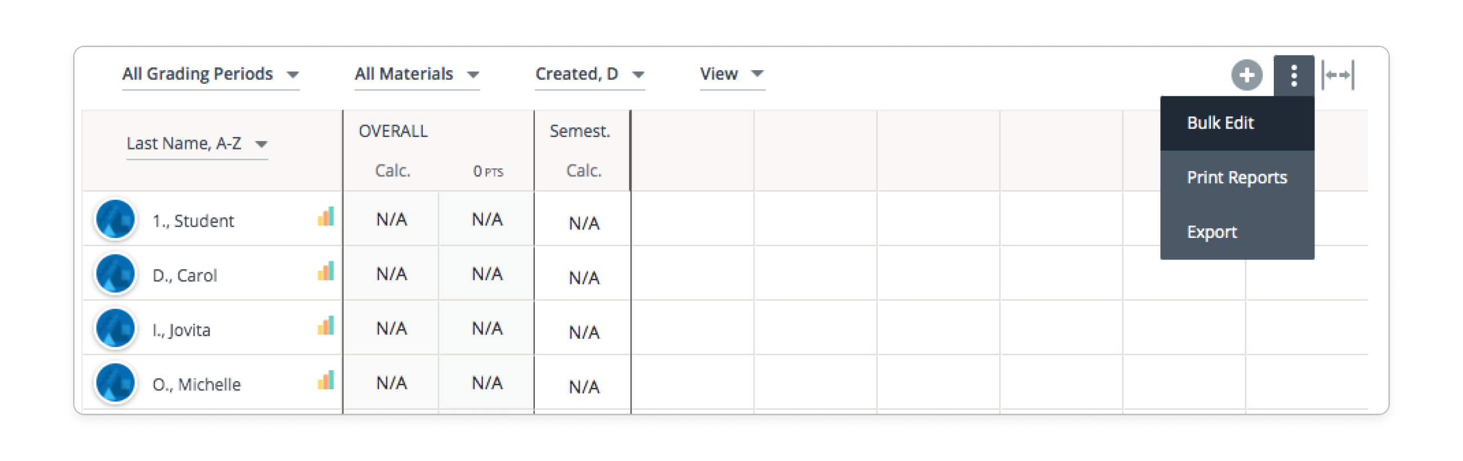Click the stats icon next to O., Michelle

[x=325, y=382]
